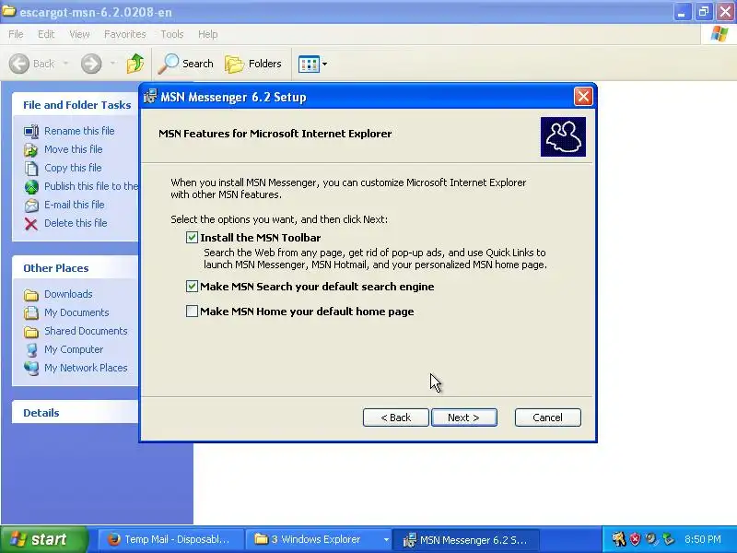737x553 pixels.
Task: Click the Windows flag logo in Explorer
Action: [x=719, y=34]
